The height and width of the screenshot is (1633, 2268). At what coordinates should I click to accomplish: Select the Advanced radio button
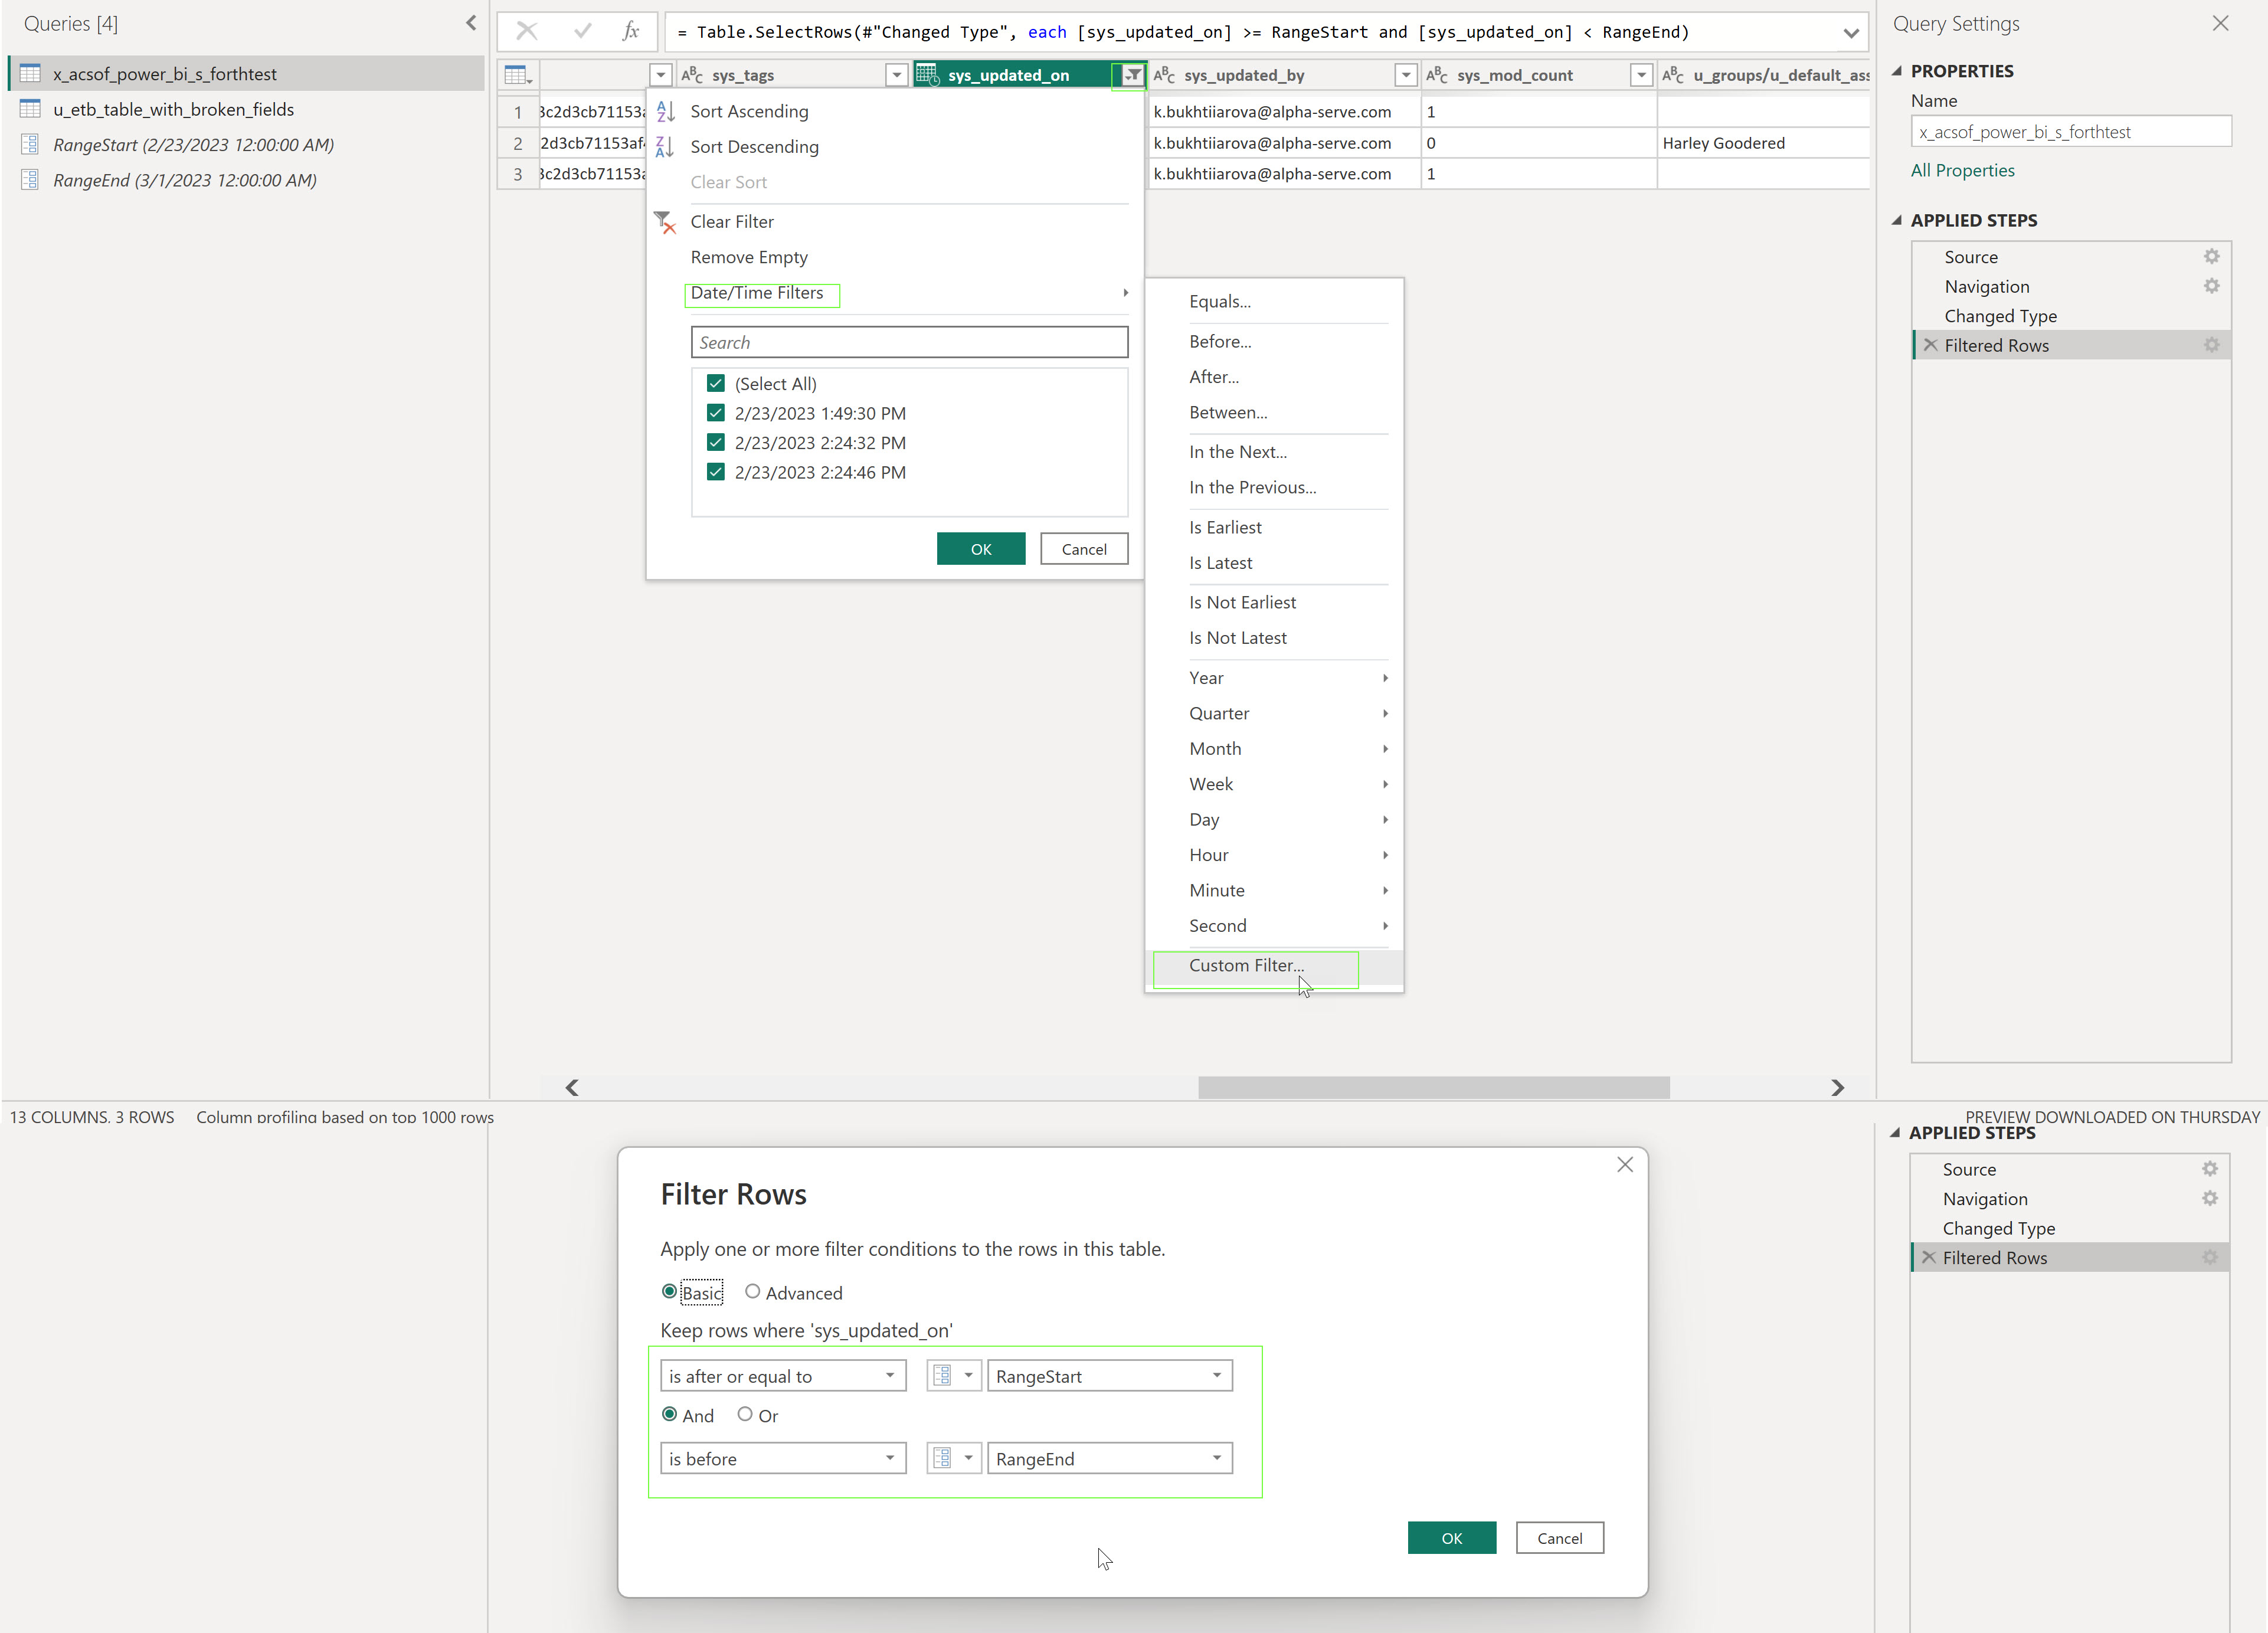(753, 1292)
